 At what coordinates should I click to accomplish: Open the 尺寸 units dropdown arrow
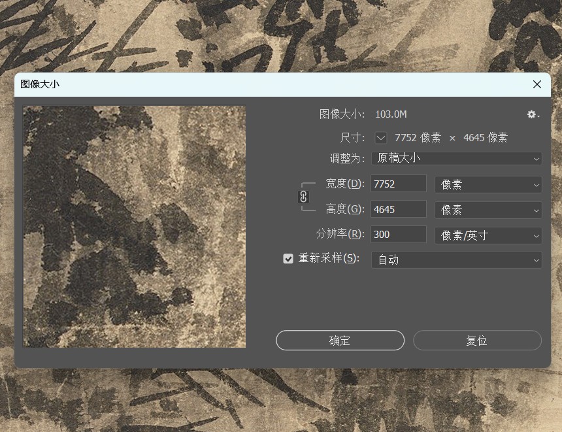(380, 138)
